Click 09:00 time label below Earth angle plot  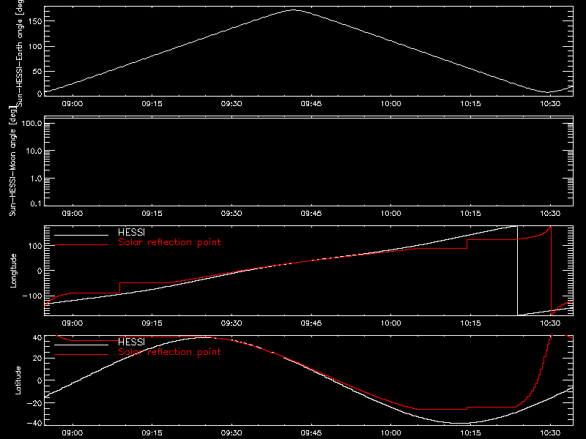click(72, 104)
